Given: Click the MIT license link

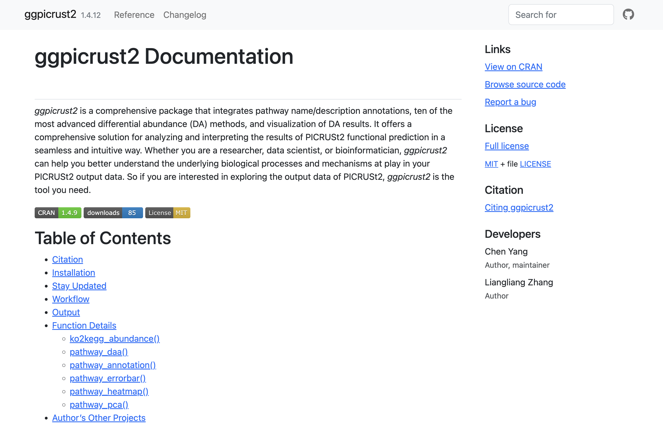Looking at the screenshot, I should [x=491, y=164].
